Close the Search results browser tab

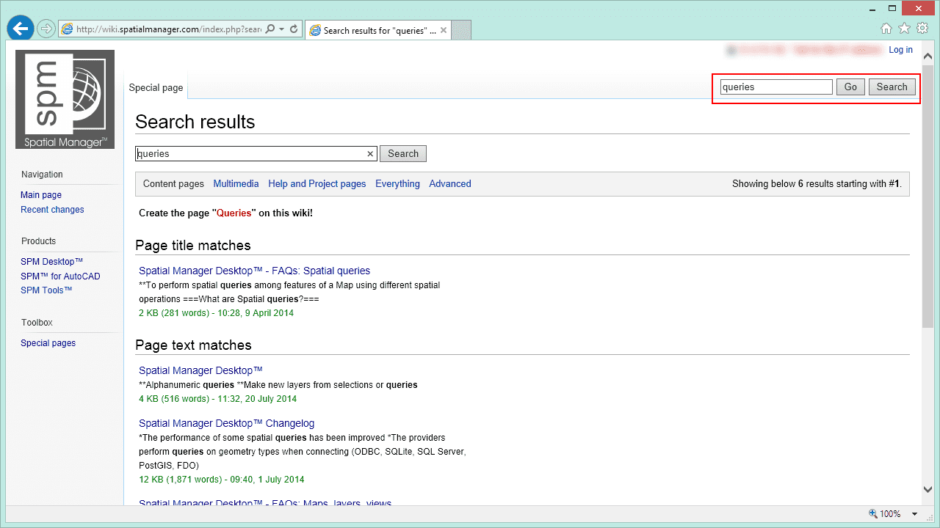click(444, 30)
